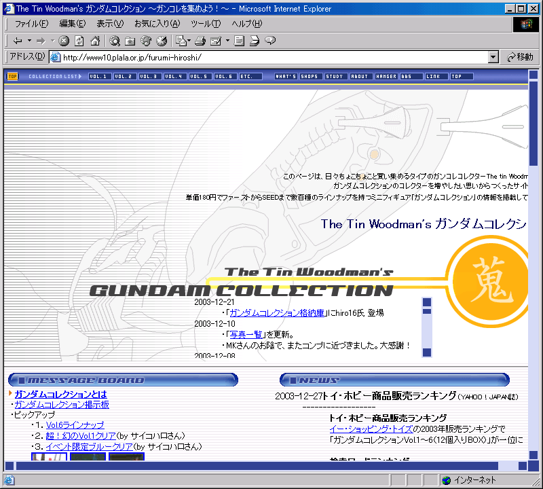Go to the WHAT'S section
Image resolution: width=543 pixels, height=489 pixels.
point(286,76)
